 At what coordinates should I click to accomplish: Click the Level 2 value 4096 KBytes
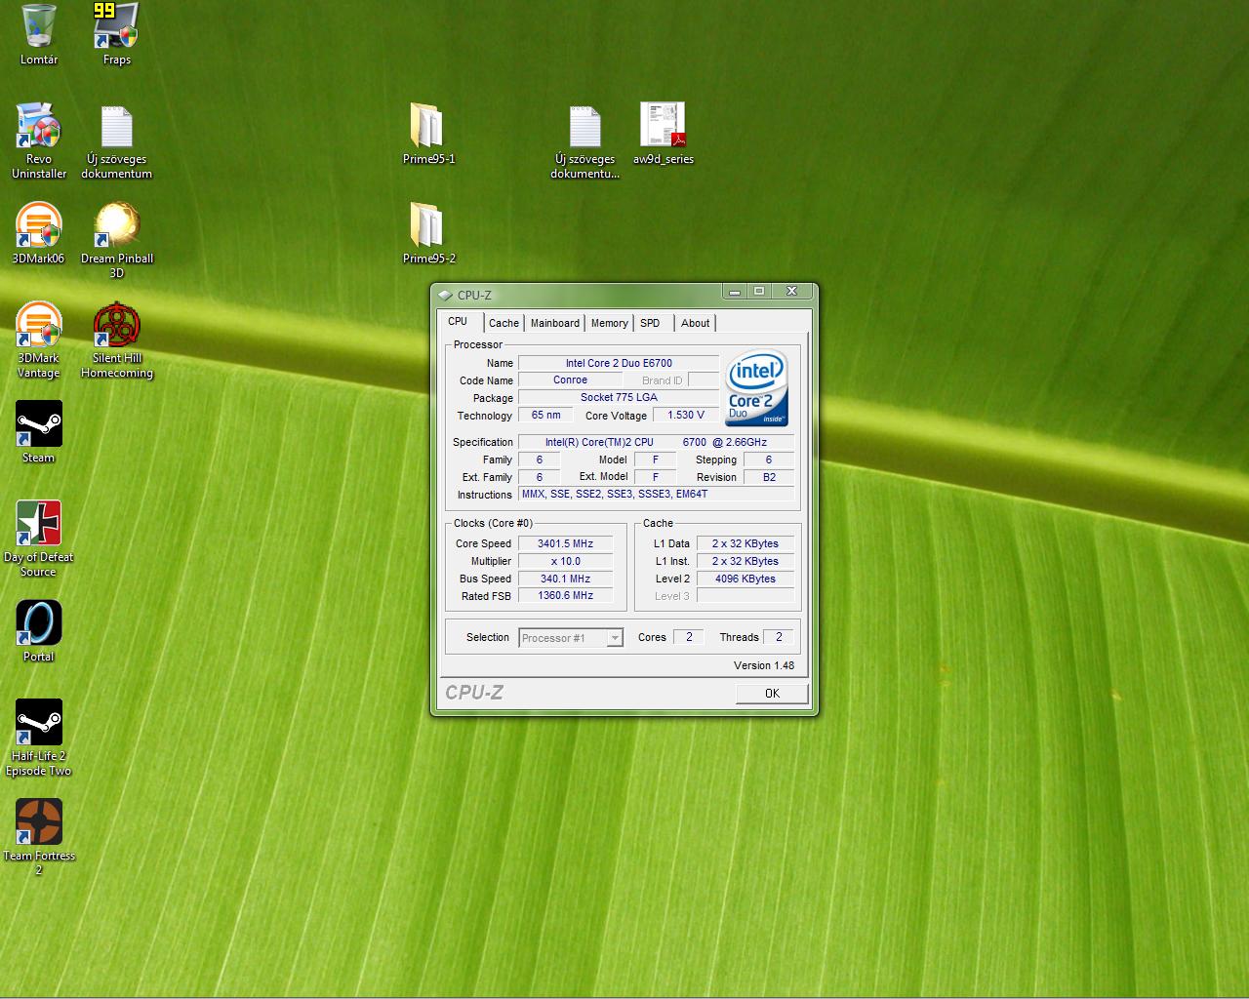click(745, 579)
